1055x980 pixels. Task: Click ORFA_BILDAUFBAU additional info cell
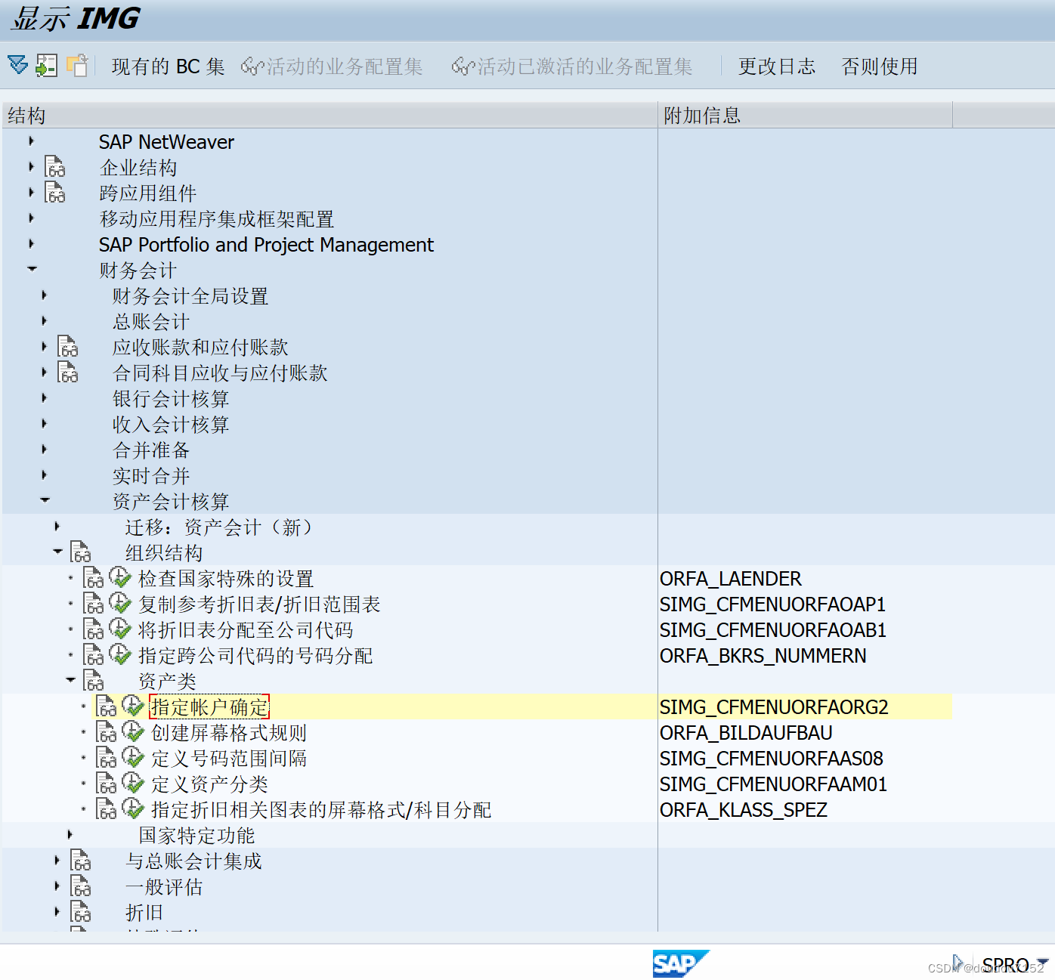click(x=746, y=733)
